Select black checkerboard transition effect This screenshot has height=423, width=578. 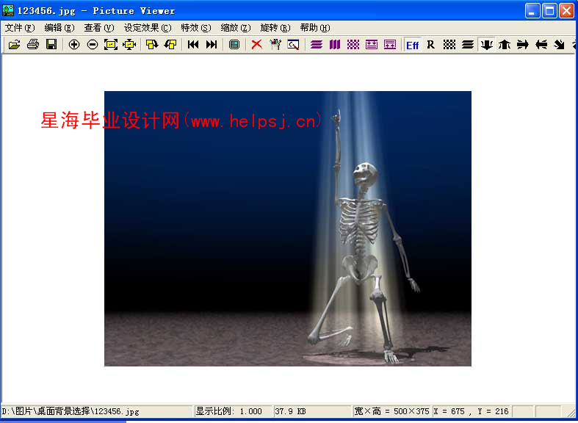tap(449, 45)
